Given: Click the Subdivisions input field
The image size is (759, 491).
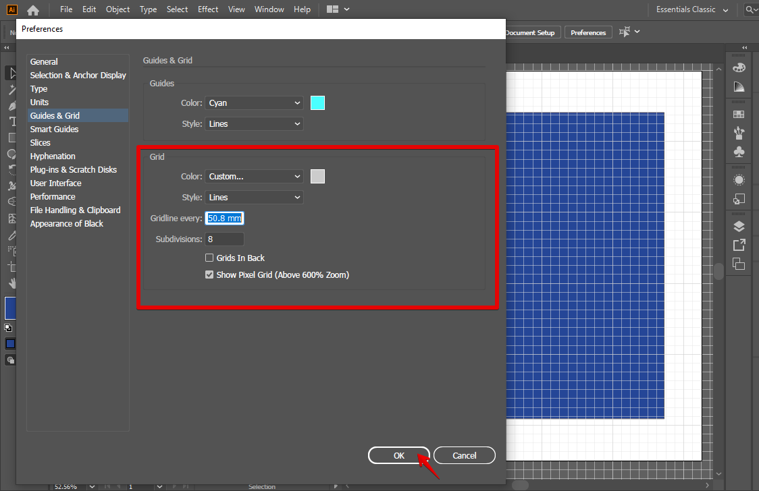Looking at the screenshot, I should point(224,239).
